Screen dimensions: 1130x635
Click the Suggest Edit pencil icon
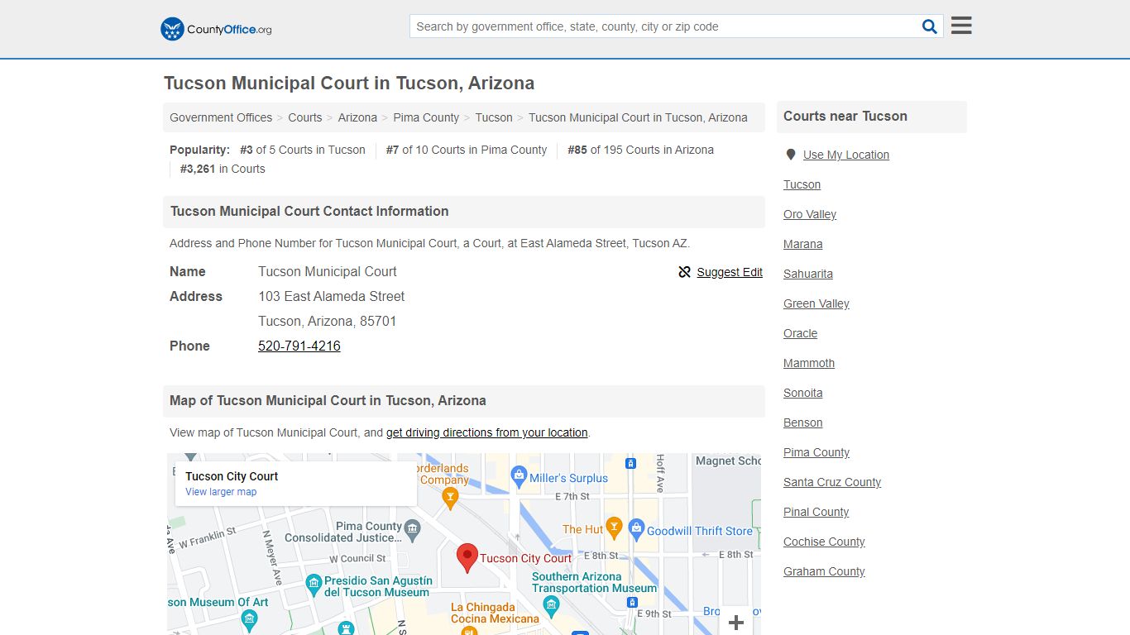pyautogui.click(x=684, y=272)
